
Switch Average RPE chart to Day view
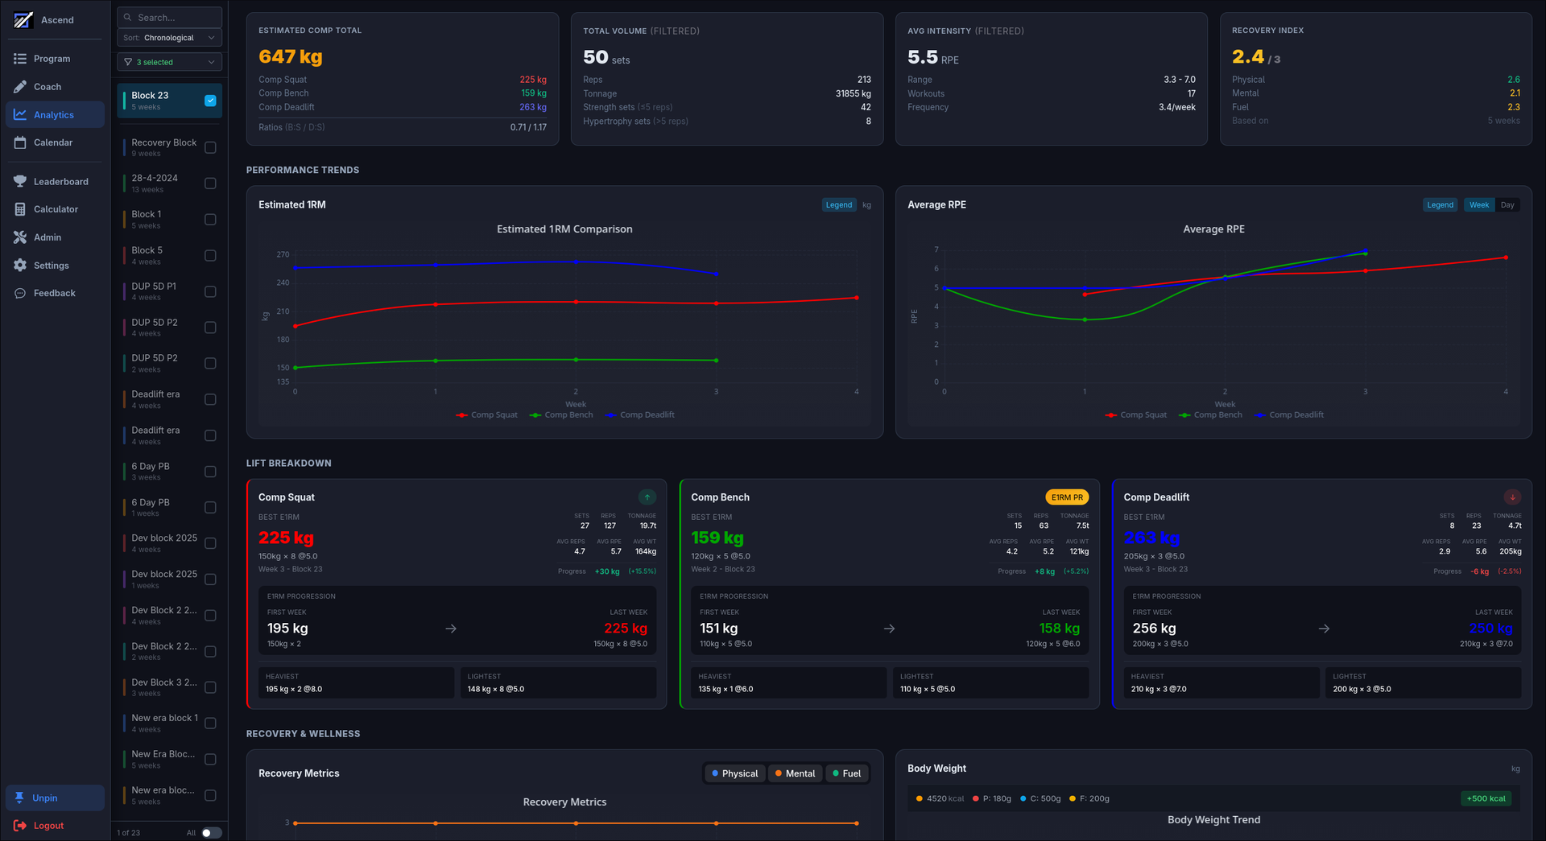(1507, 204)
